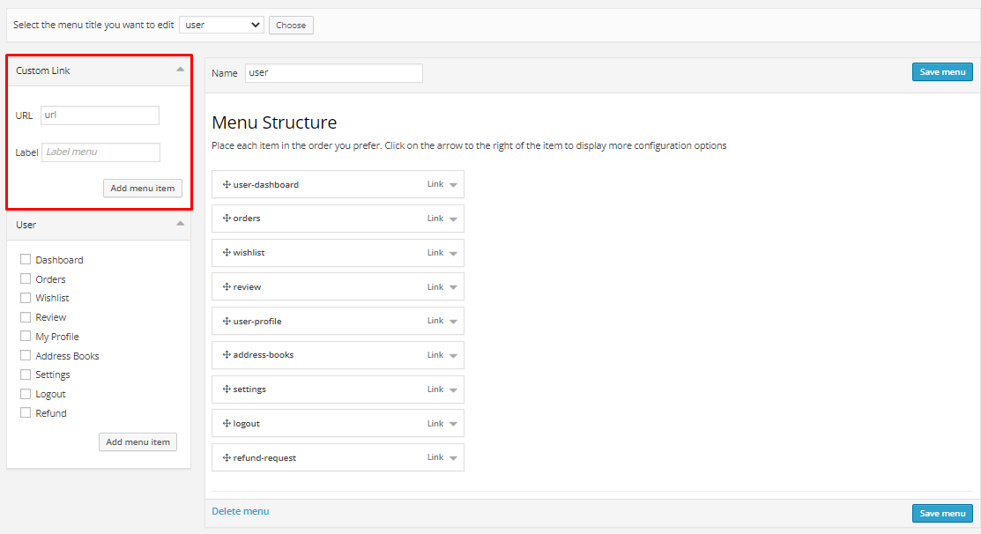This screenshot has width=981, height=534.
Task: Click the drag icon on address-books item
Action: point(227,355)
